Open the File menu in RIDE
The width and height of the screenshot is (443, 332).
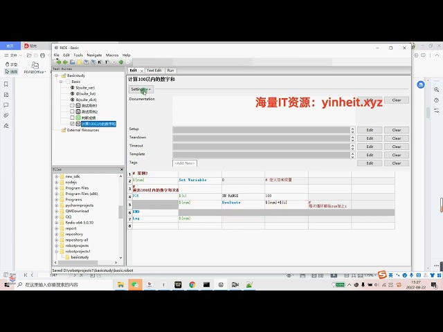click(x=56, y=55)
